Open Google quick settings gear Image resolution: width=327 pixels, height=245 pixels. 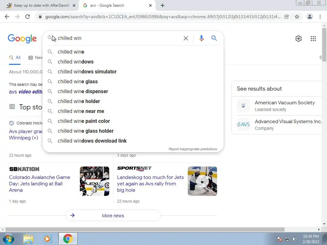coord(299,39)
